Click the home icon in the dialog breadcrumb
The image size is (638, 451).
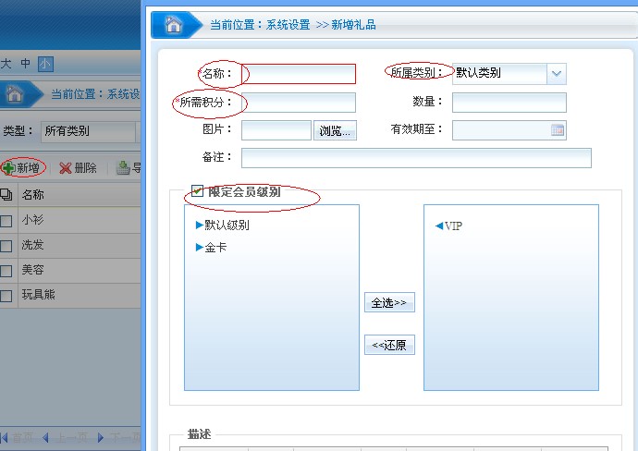pos(174,24)
